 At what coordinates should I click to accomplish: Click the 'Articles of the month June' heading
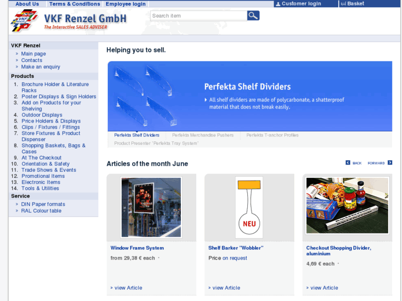point(147,163)
